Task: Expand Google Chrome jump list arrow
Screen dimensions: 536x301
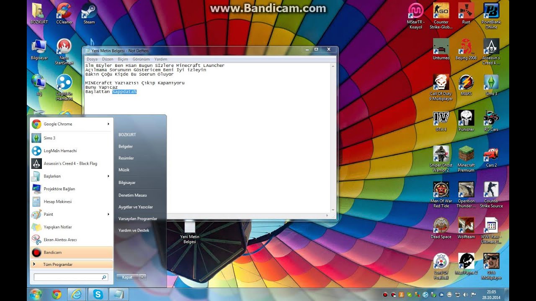Action: (x=108, y=124)
